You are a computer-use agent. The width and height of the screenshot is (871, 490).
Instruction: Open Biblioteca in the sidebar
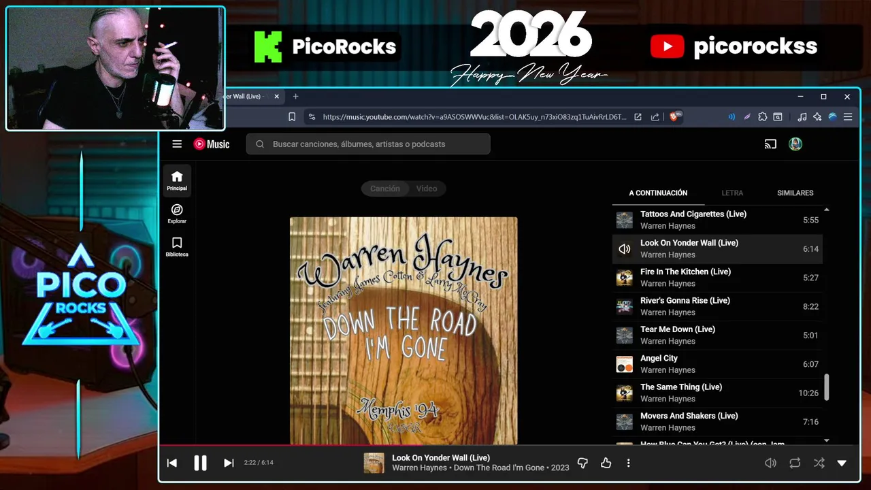tap(177, 247)
